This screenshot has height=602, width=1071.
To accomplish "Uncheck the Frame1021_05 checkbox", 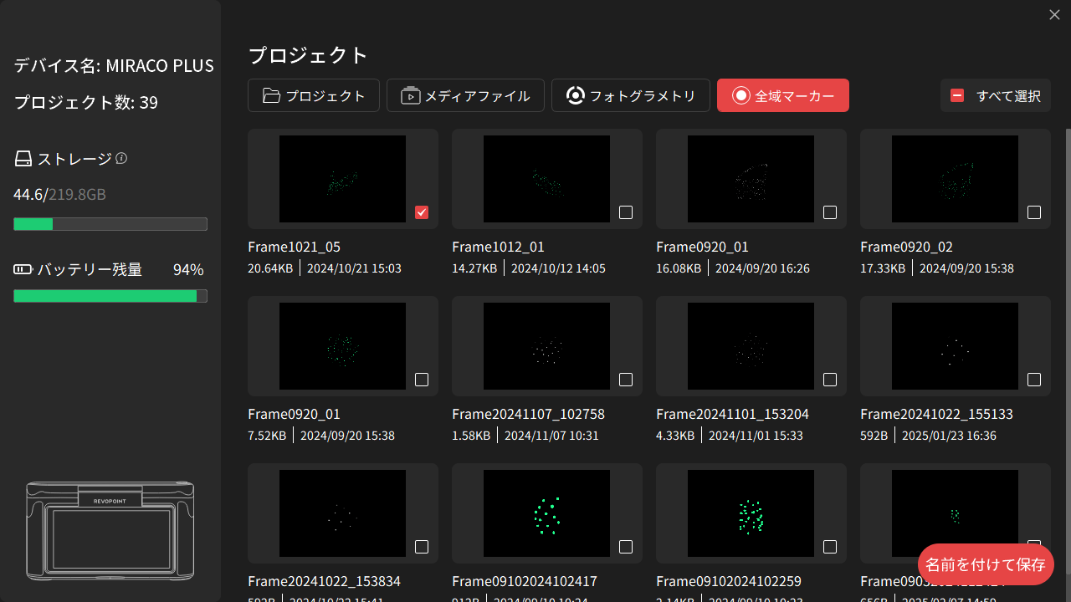I will 422,212.
